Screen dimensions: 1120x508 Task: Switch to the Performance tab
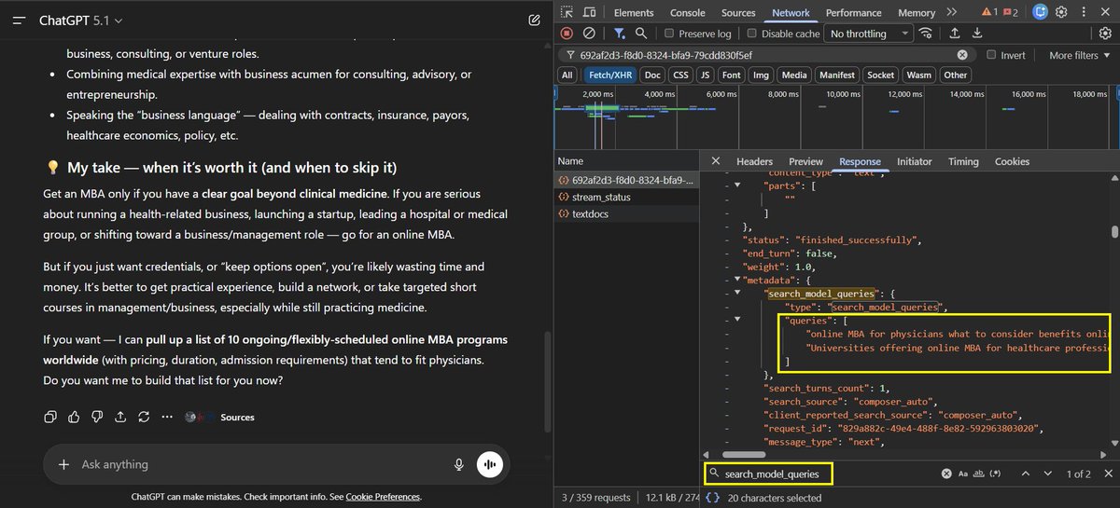[x=853, y=13]
